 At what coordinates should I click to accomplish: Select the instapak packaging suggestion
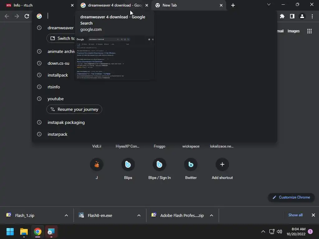click(x=155, y=122)
